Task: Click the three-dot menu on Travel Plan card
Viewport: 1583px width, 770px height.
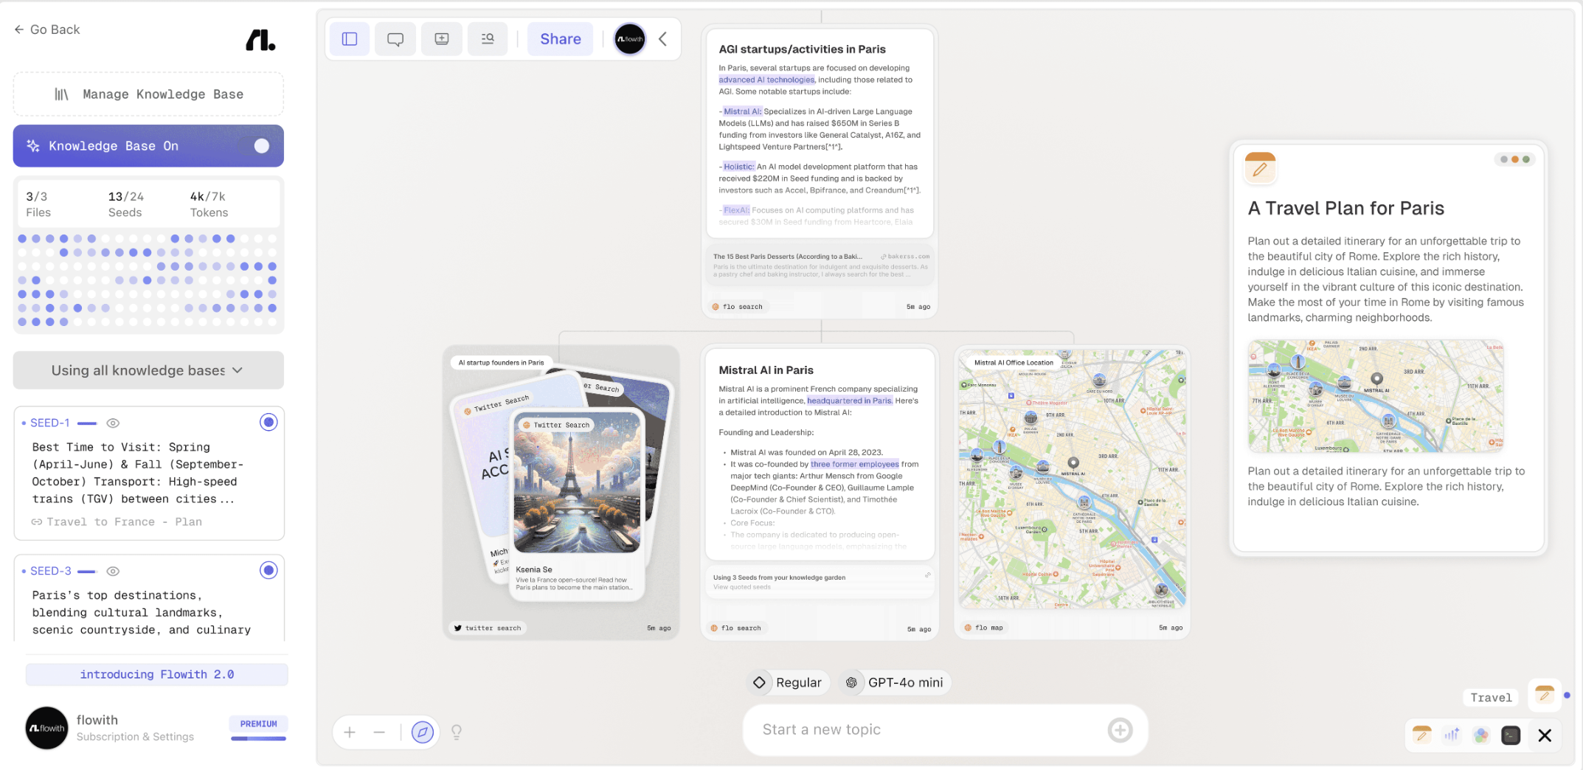Action: click(x=1514, y=159)
